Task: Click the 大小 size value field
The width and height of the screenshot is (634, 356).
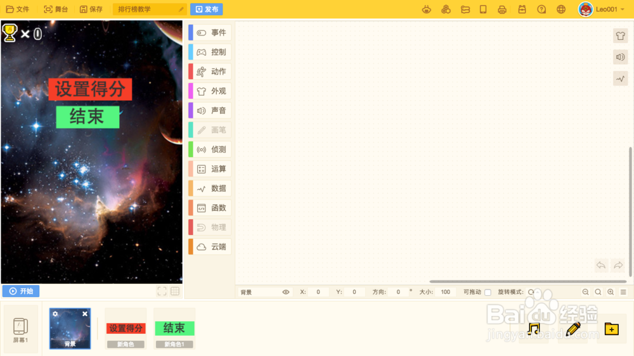Action: [x=446, y=292]
